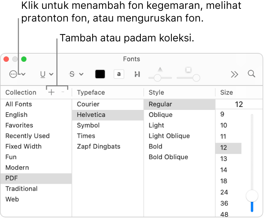Add a new collection with plus button
Viewport: 264px width, 218px height.
click(x=51, y=92)
